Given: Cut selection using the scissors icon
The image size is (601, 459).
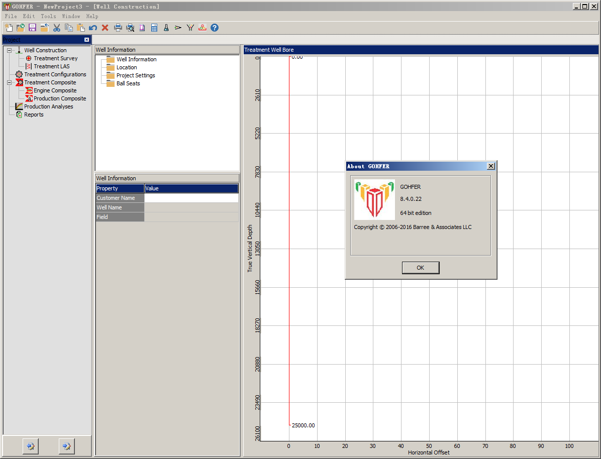Looking at the screenshot, I should (57, 28).
